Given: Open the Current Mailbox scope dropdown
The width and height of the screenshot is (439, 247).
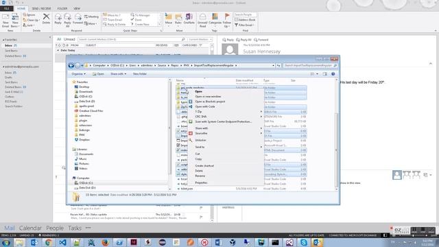Looking at the screenshot, I should [200, 40].
